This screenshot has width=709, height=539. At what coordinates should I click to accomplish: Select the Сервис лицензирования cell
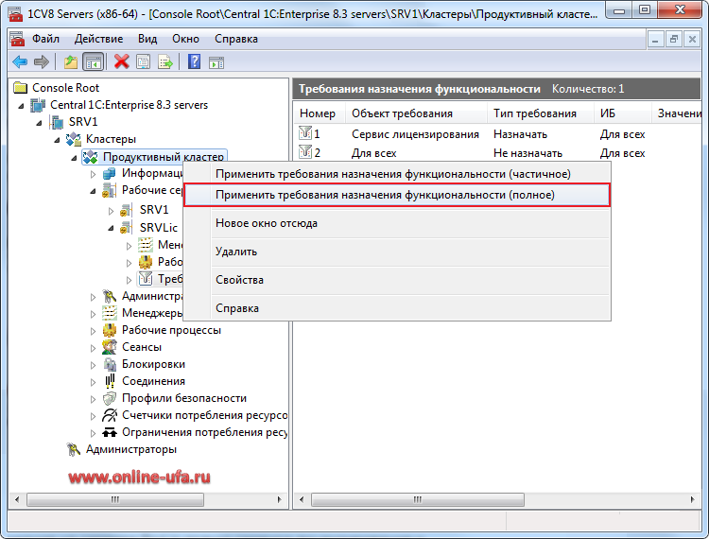[x=415, y=134]
